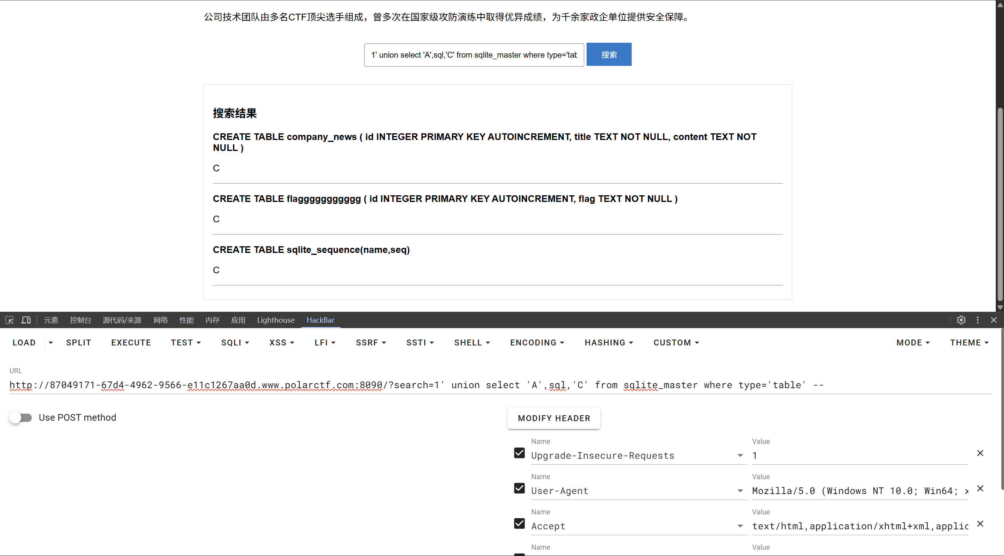Remove the Upgrade-Insecure-Requests header row
Screen dimensions: 1004x556
pyautogui.click(x=980, y=453)
